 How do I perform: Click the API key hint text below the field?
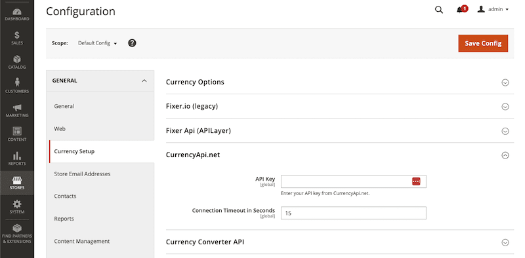coord(325,193)
